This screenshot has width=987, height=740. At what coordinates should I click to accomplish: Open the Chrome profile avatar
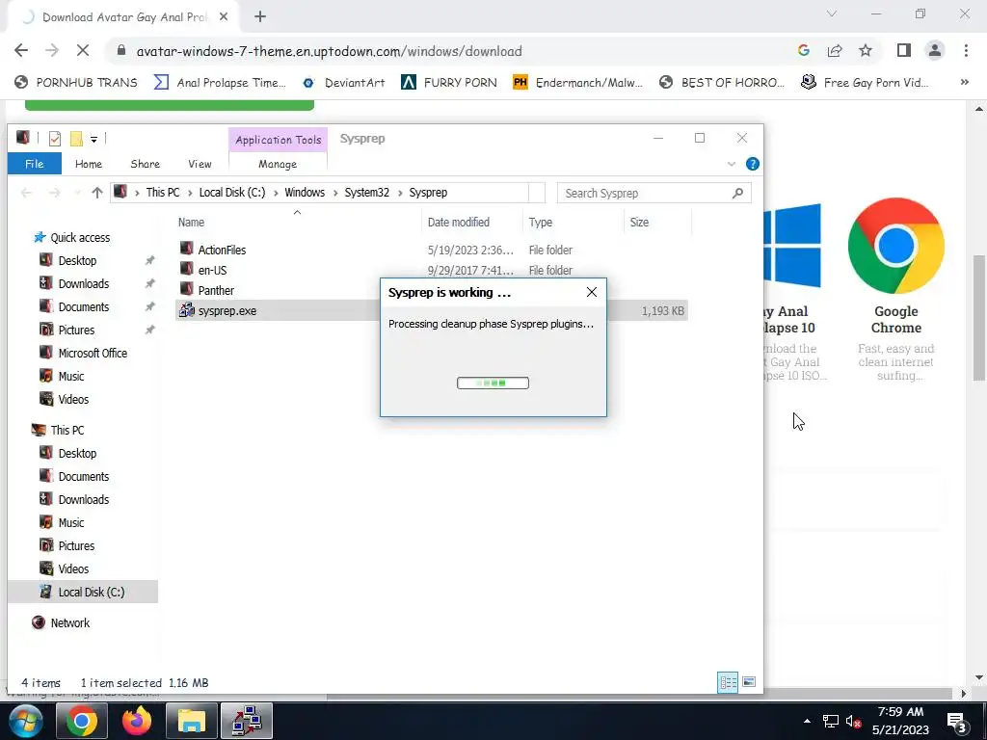tap(935, 51)
